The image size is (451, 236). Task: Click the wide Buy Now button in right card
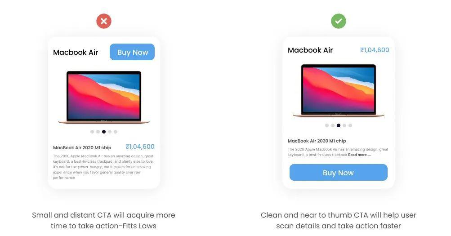click(338, 173)
